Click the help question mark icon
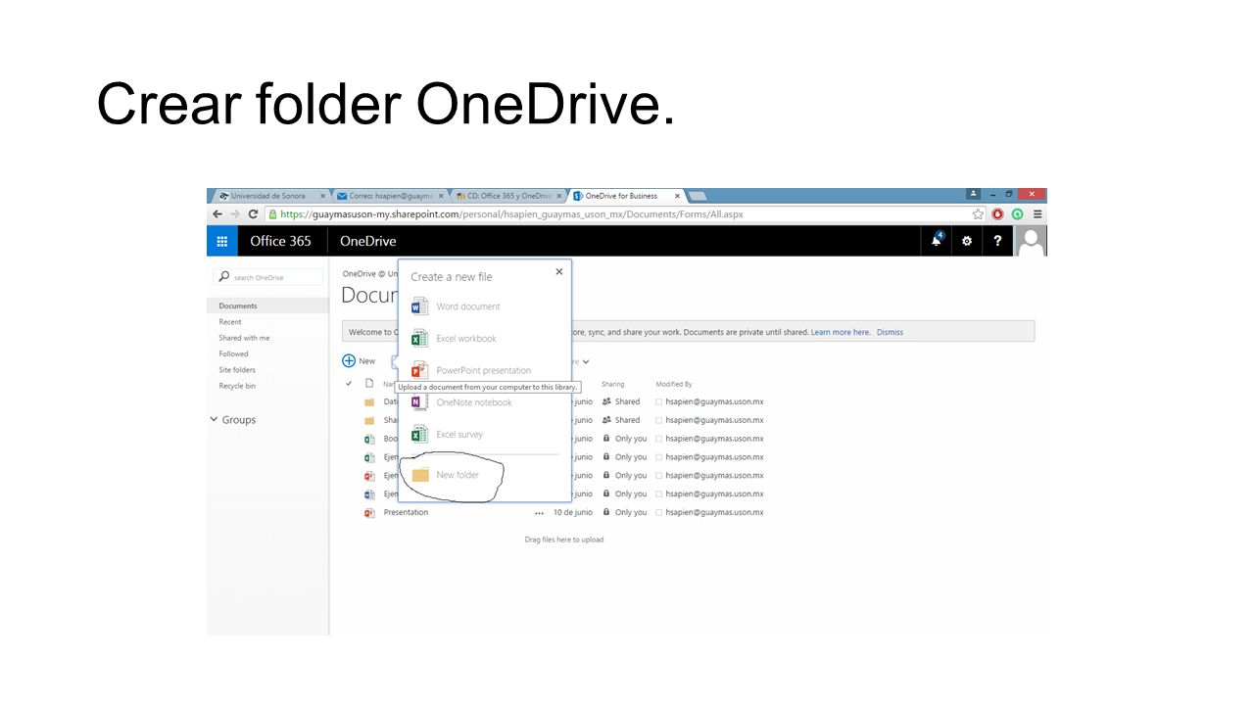 997,241
